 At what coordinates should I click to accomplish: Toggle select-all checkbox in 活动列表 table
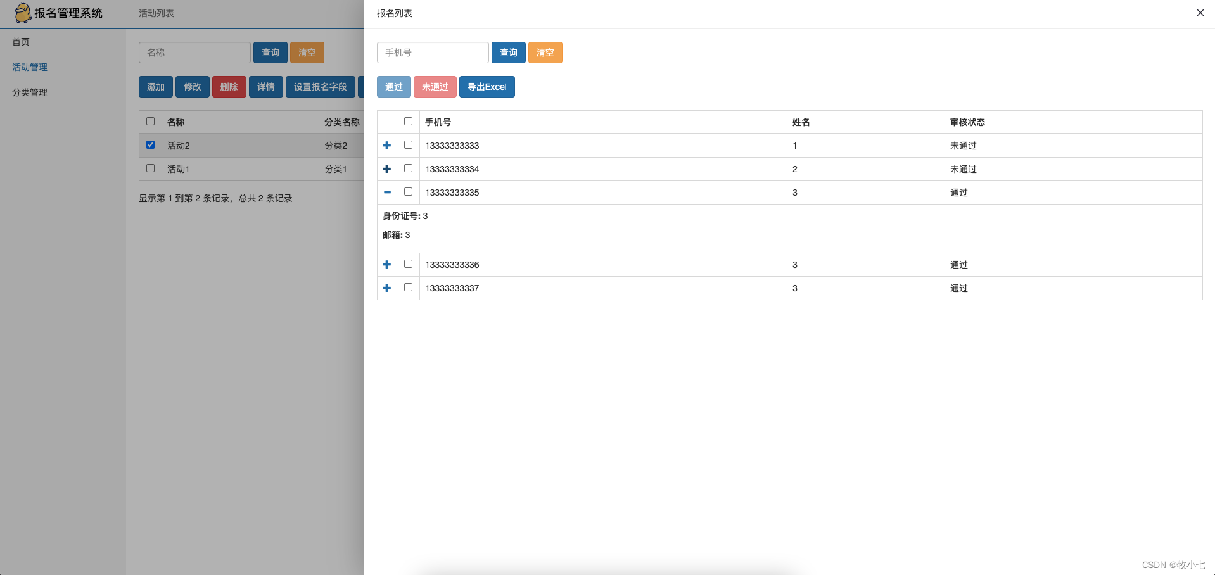click(150, 122)
